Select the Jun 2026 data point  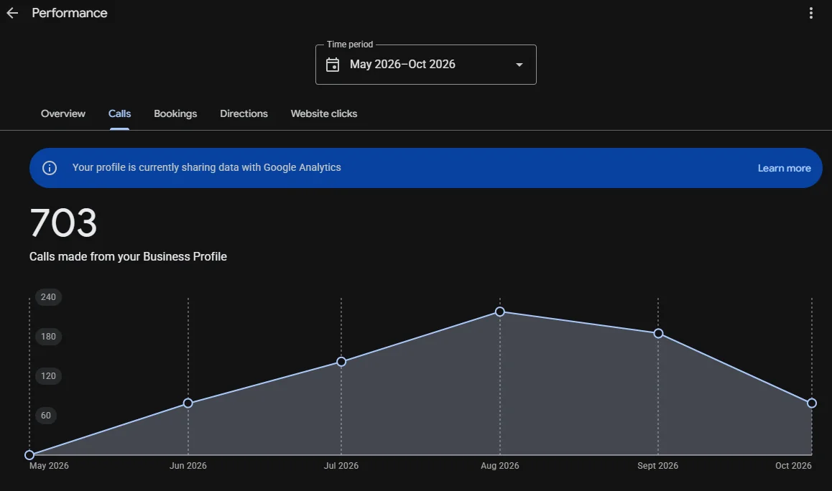coord(188,403)
